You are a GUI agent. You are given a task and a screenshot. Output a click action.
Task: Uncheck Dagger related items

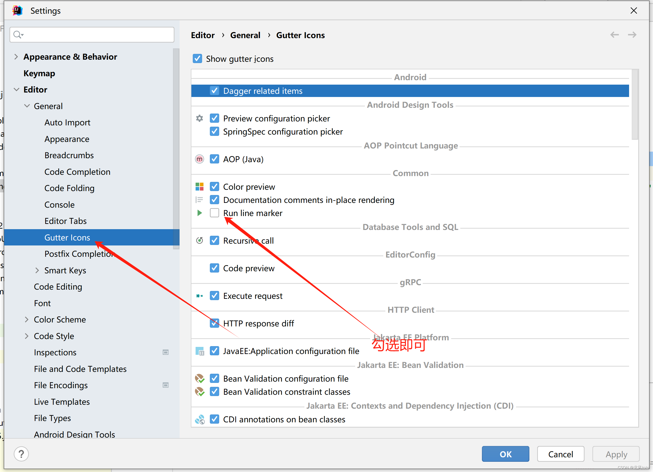click(x=215, y=91)
